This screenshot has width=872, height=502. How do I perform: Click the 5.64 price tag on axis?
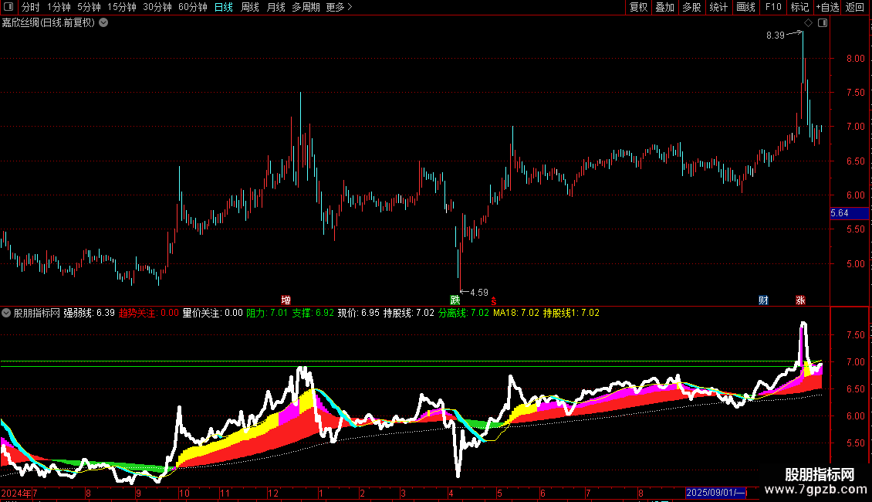coord(849,213)
